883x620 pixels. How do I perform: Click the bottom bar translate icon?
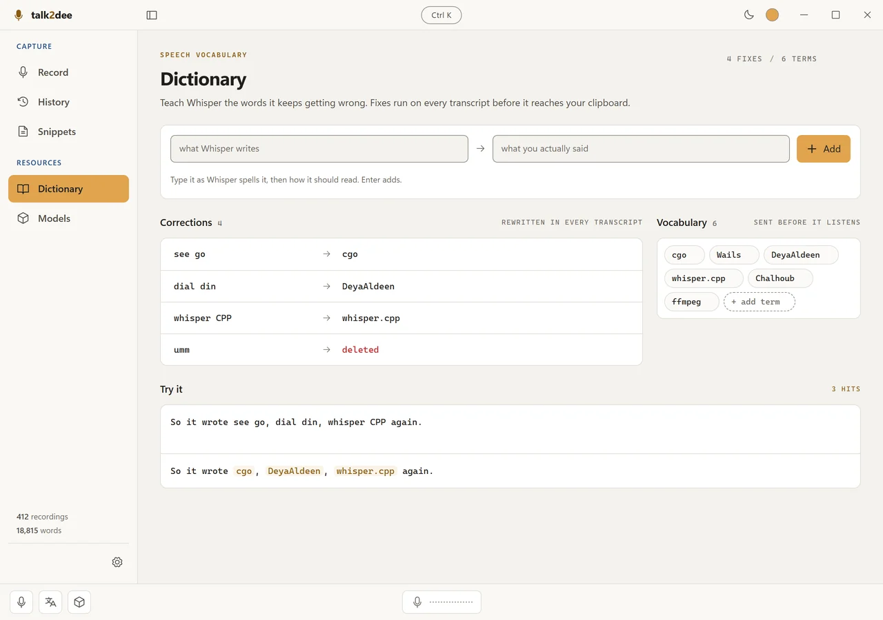pyautogui.click(x=50, y=602)
